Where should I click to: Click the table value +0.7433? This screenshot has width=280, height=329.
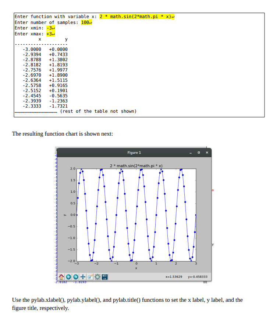[x=58, y=55]
